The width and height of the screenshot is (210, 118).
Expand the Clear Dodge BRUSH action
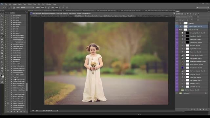12,47
